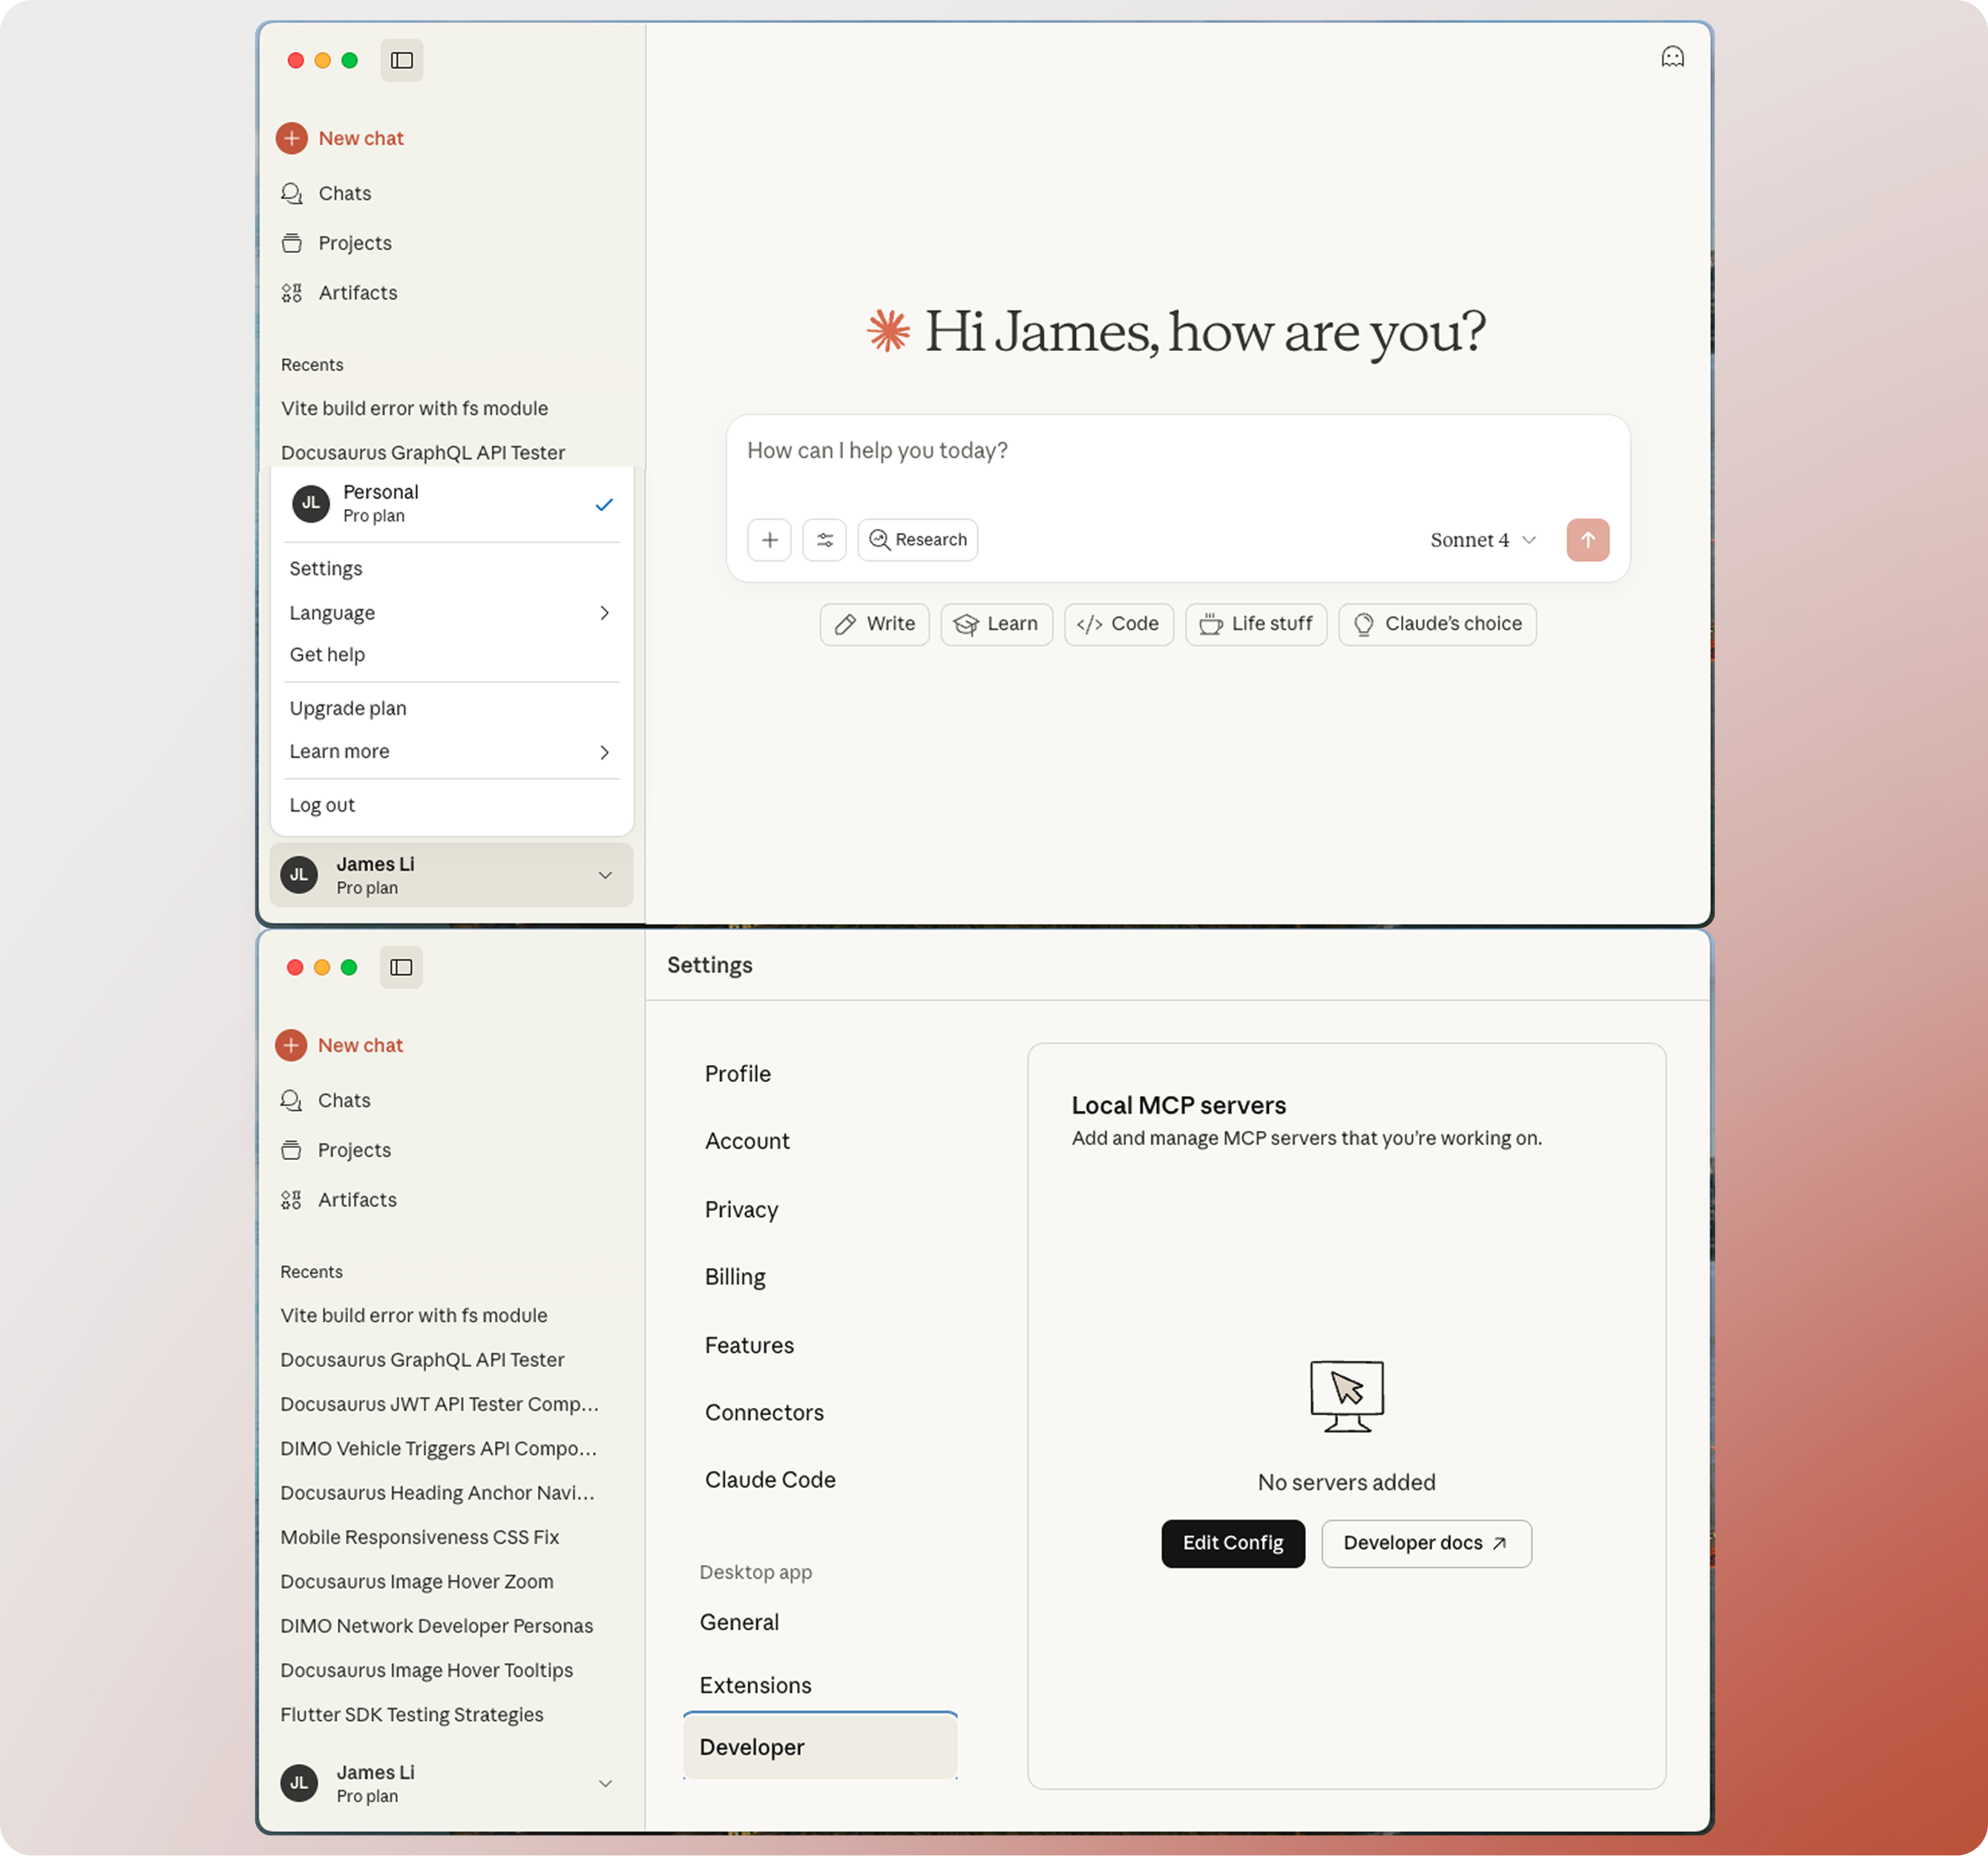Expand the Learn more submenu

452,752
